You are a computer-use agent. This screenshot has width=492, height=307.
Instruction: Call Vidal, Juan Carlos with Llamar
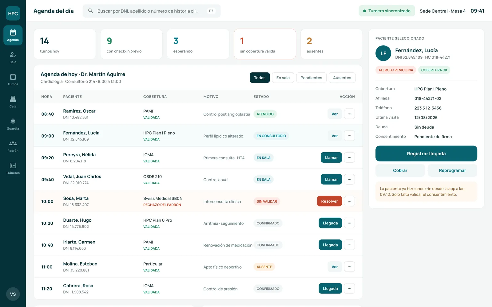pyautogui.click(x=331, y=179)
